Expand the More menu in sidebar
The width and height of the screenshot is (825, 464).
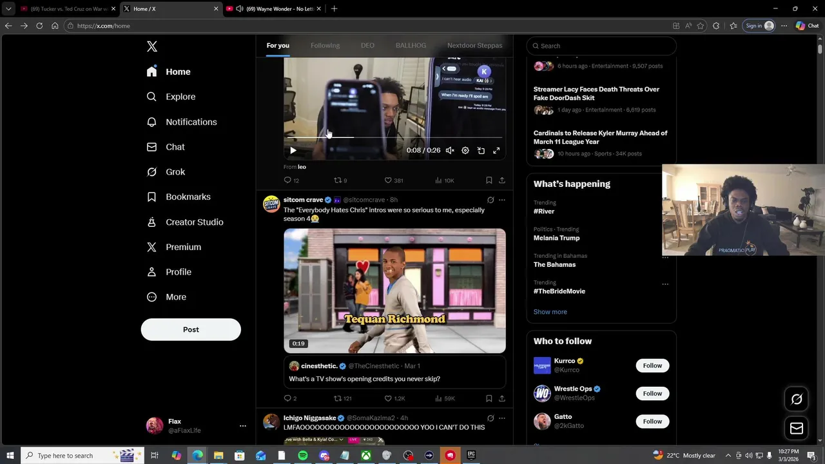(166, 297)
